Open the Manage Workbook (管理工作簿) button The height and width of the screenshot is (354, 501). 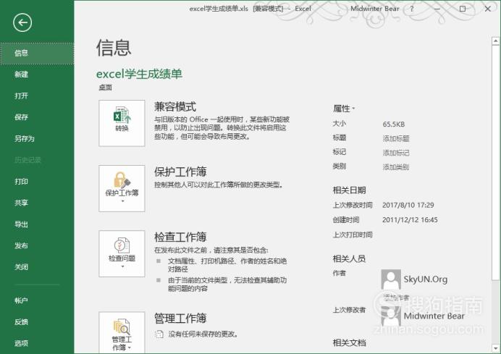(122, 332)
